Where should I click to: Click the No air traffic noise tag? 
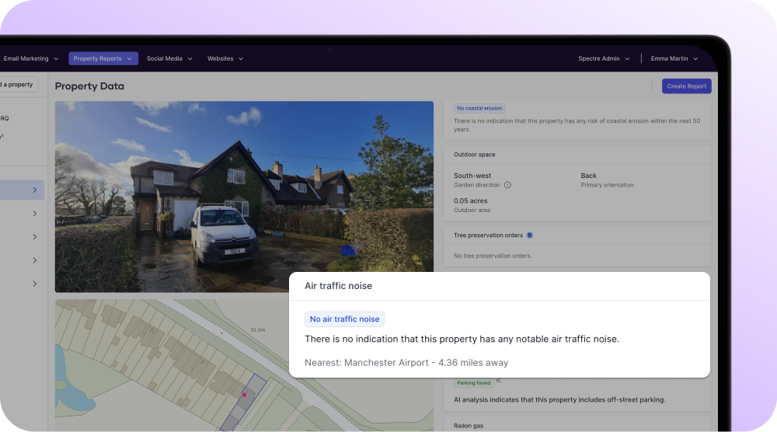344,319
